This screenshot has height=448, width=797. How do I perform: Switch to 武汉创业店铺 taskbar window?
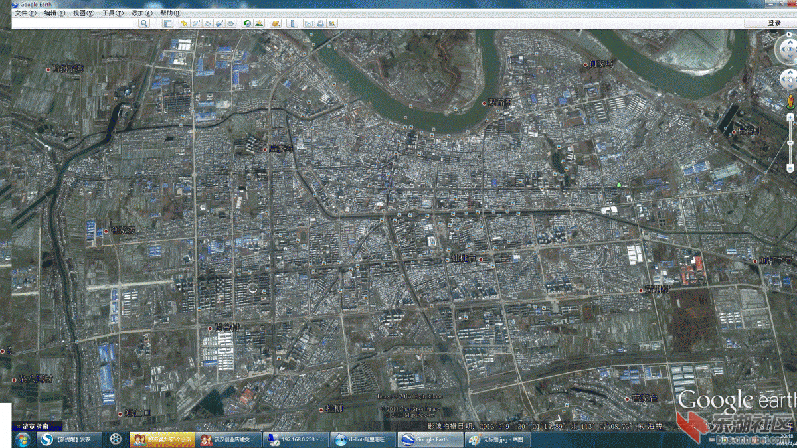228,439
